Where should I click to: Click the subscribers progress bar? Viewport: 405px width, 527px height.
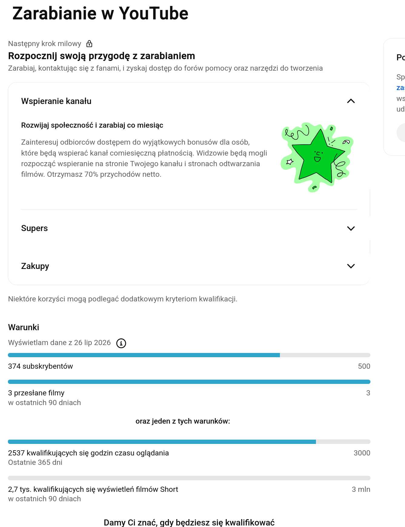pos(189,355)
